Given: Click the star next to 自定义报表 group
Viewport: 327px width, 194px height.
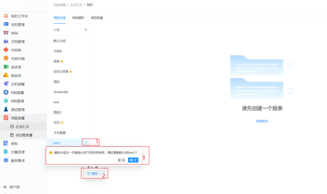Looking at the screenshot, I should pos(71,71).
